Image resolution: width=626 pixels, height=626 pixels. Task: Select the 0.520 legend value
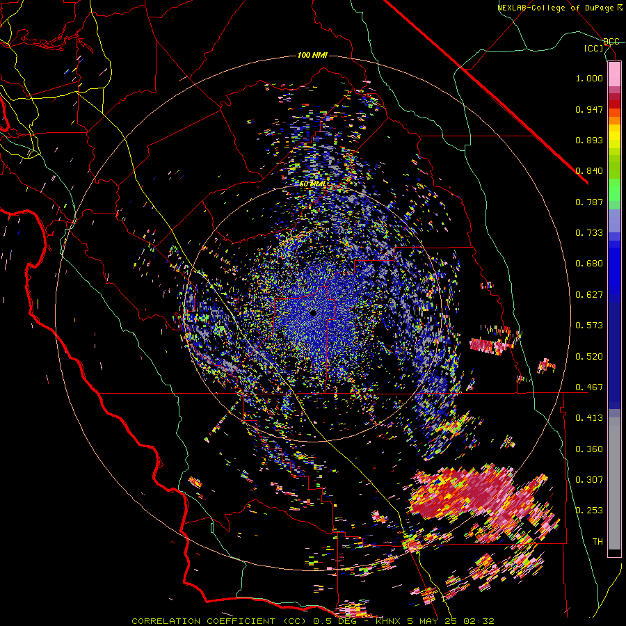pyautogui.click(x=589, y=357)
